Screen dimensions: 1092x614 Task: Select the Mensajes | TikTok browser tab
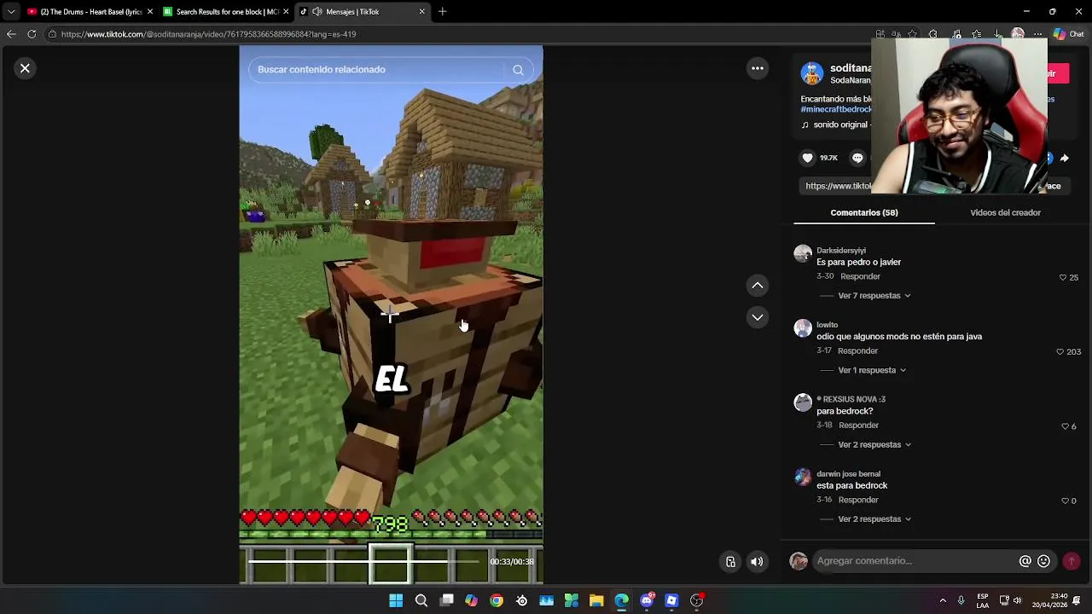pos(363,12)
